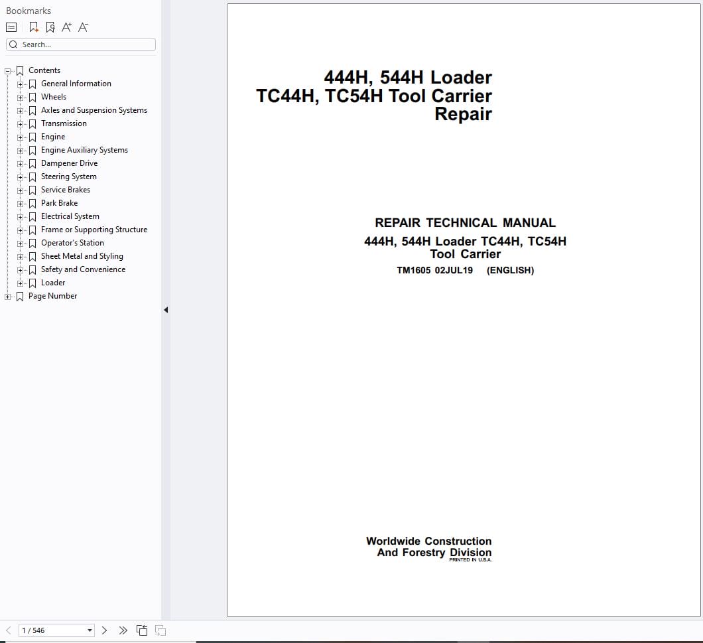
Task: Expand the Steering System bookmark node
Action: point(20,177)
